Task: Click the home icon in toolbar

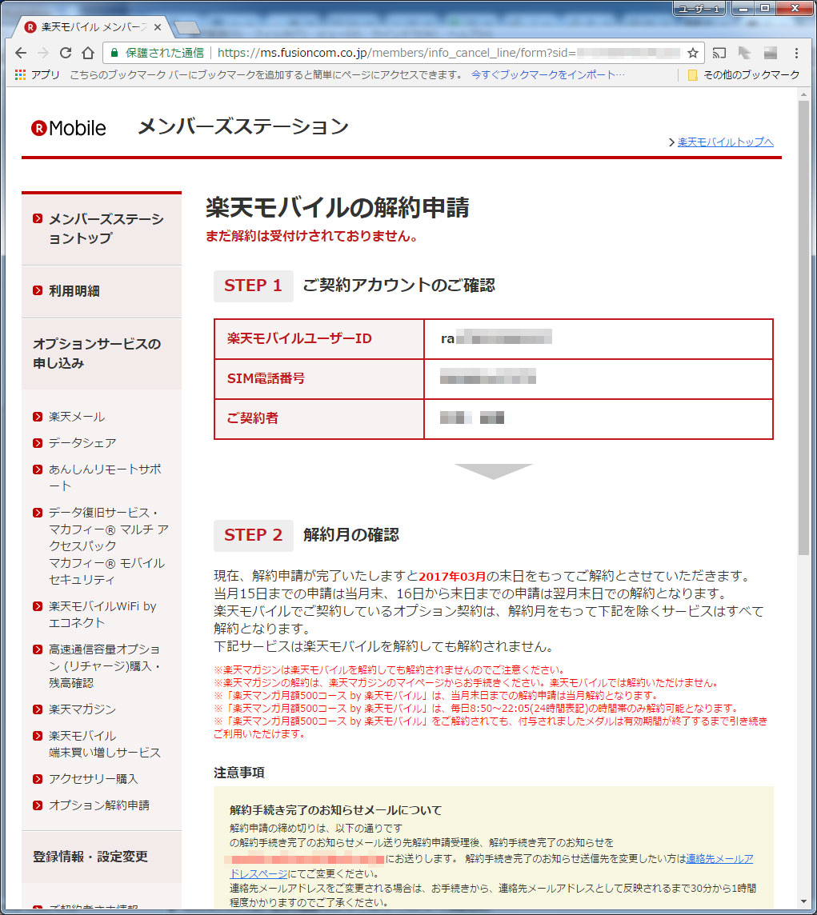Action: (88, 53)
